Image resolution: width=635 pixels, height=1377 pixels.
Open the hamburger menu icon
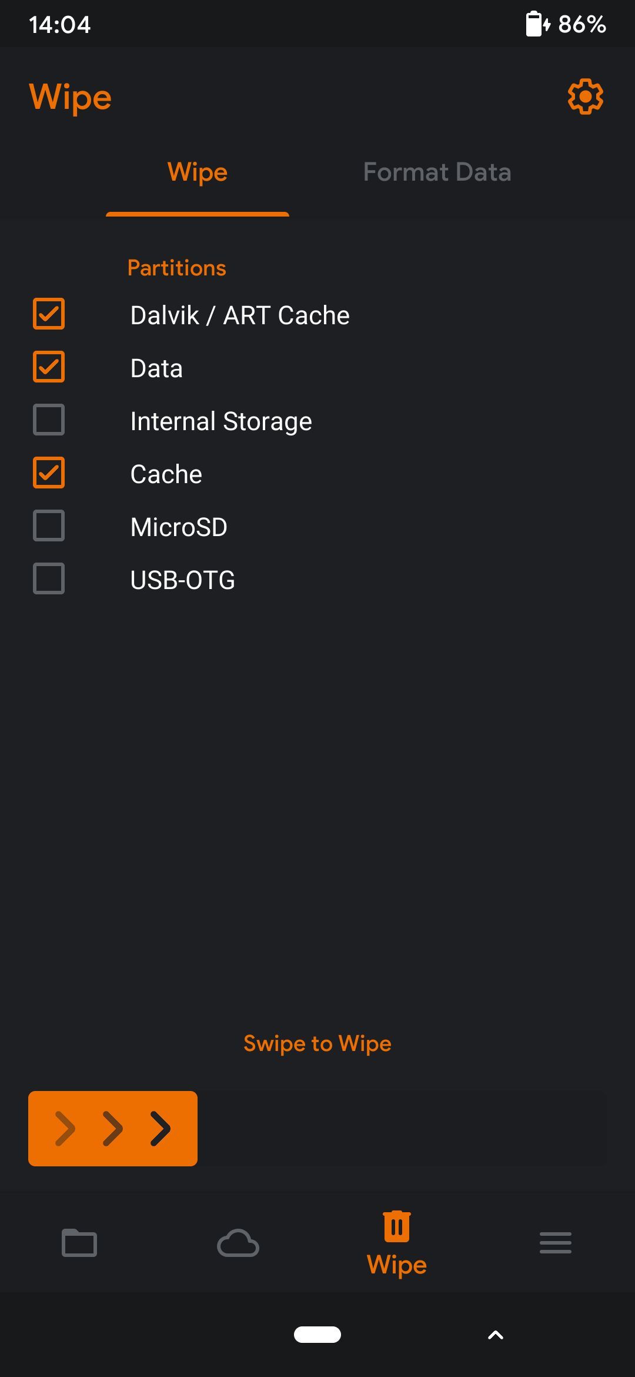(x=556, y=1243)
